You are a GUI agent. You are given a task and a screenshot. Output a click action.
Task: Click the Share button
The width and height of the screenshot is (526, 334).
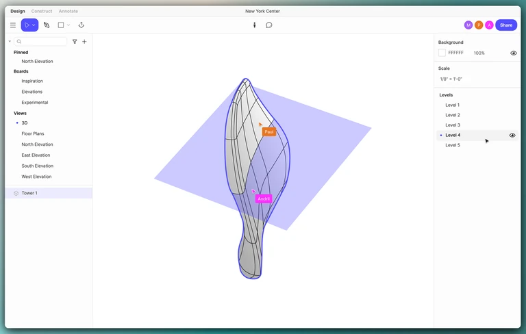coord(506,25)
